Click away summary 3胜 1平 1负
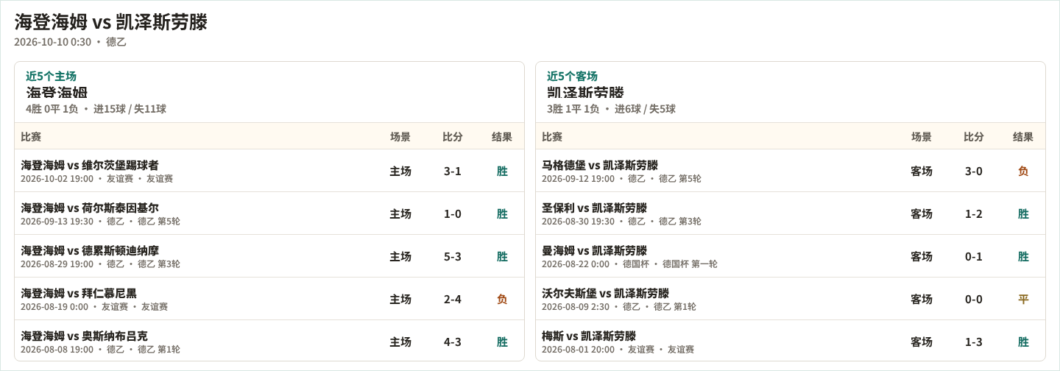Viewport: 1060px width, 371px height. coord(573,109)
